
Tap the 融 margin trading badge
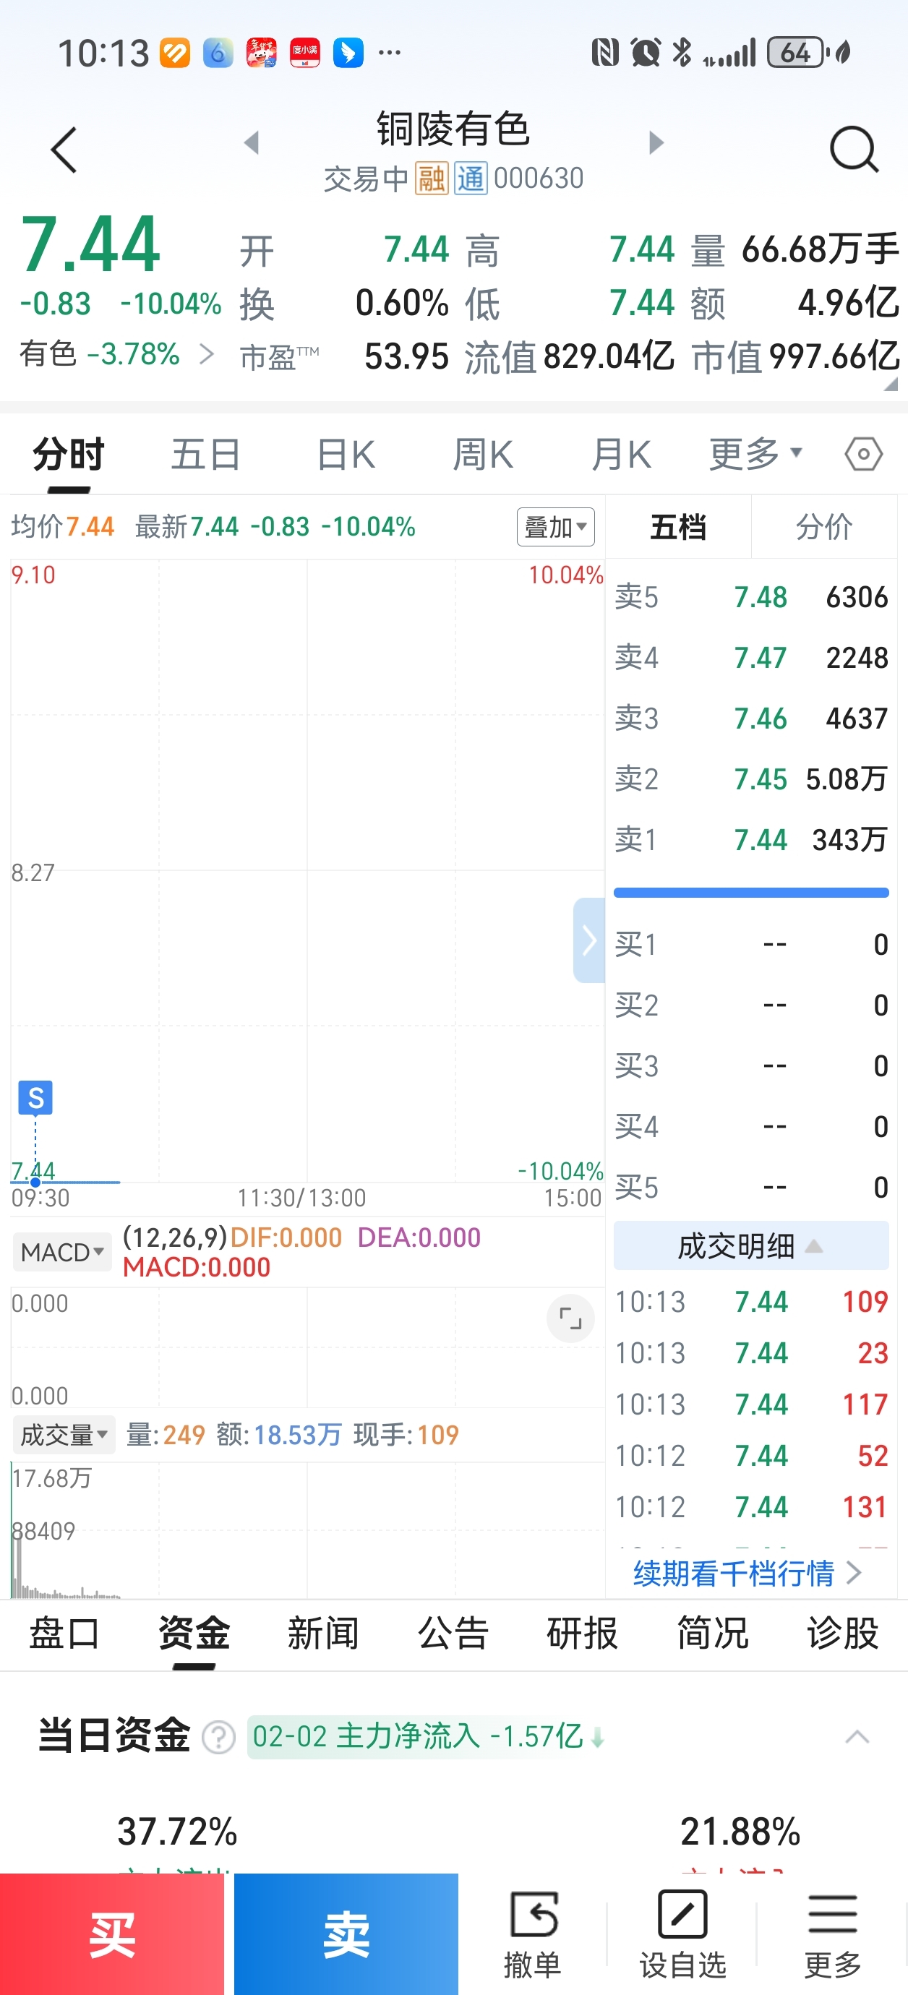pos(432,179)
